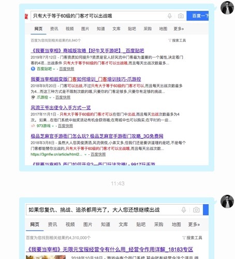Click 百度为您找到相关结果约8,840个 text
Viewport: 235px width, 259px height.
[x=56, y=40]
